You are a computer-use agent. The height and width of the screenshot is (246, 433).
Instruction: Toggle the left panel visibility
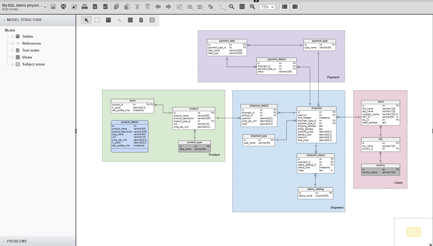point(284,7)
